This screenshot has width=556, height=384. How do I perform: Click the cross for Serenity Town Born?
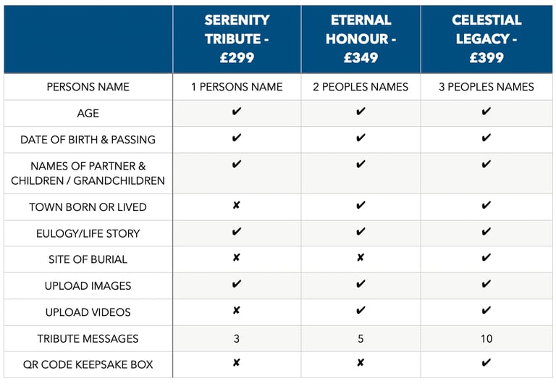237,205
